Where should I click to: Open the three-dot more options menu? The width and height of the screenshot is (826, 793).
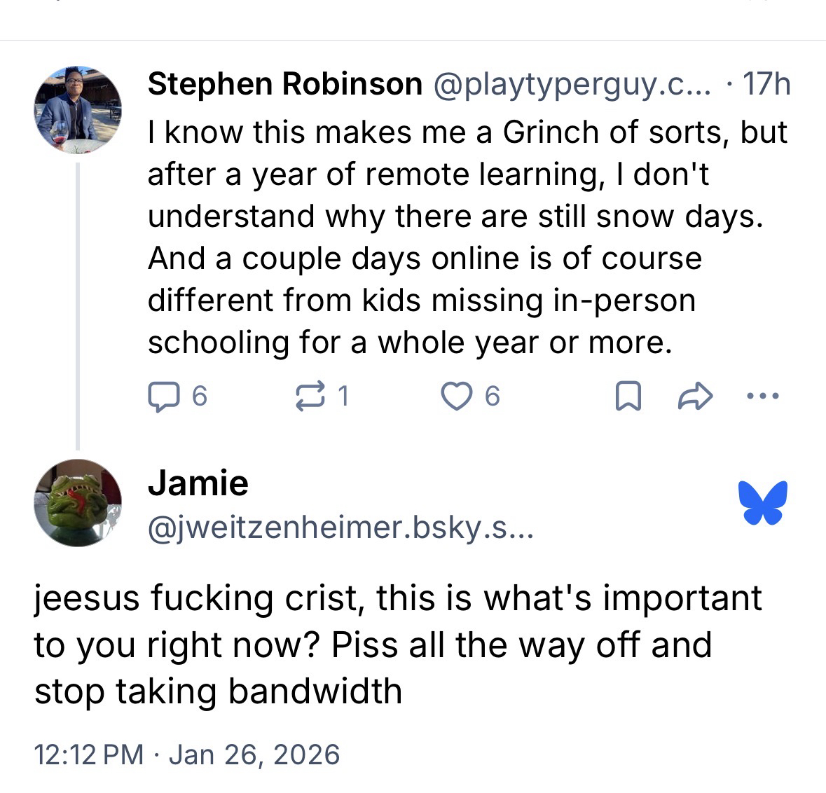coord(762,397)
